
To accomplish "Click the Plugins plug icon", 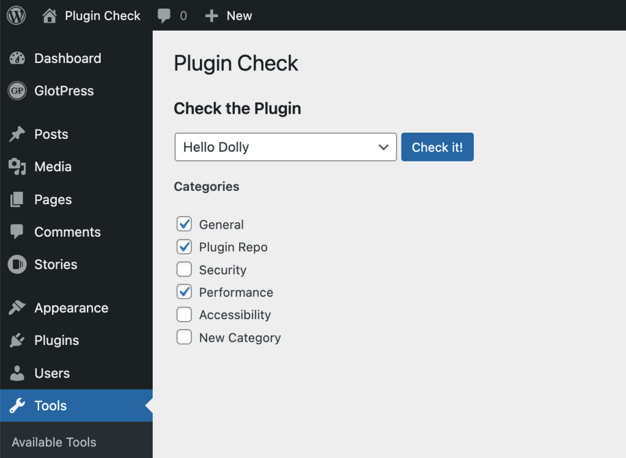I will point(17,340).
